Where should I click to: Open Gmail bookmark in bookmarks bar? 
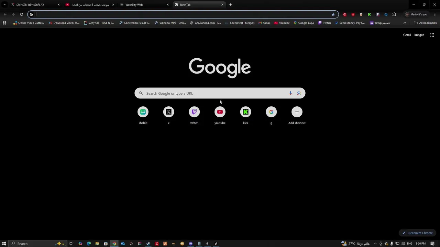pyautogui.click(x=264, y=23)
